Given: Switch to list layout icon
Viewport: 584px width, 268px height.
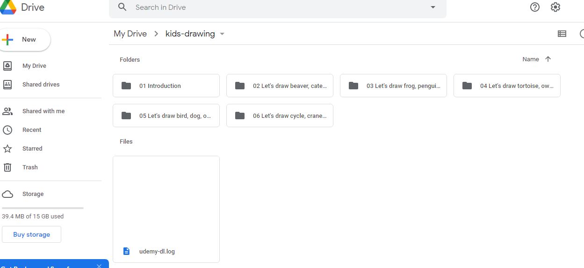Looking at the screenshot, I should (x=562, y=34).
